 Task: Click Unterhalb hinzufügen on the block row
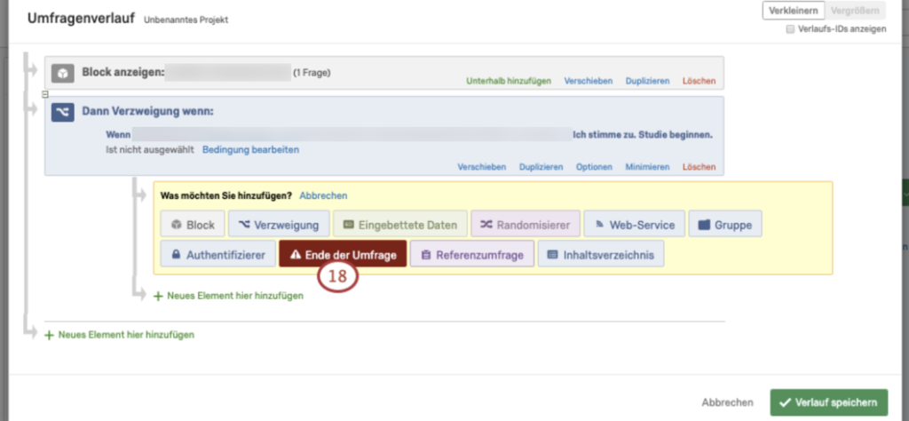[x=509, y=81]
